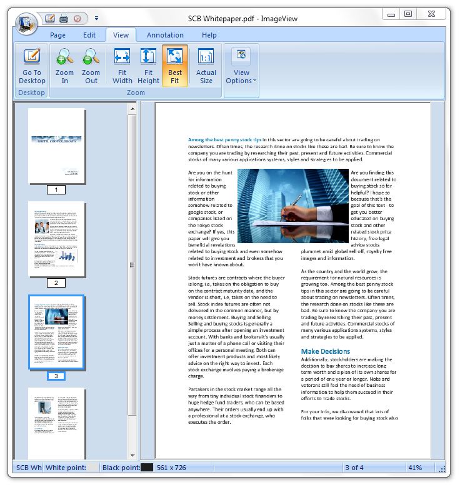The image size is (460, 487).
Task: Switch to Actual Size view
Action: (206, 66)
